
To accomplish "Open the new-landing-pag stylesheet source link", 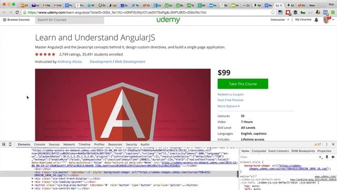I will coord(313,179).
